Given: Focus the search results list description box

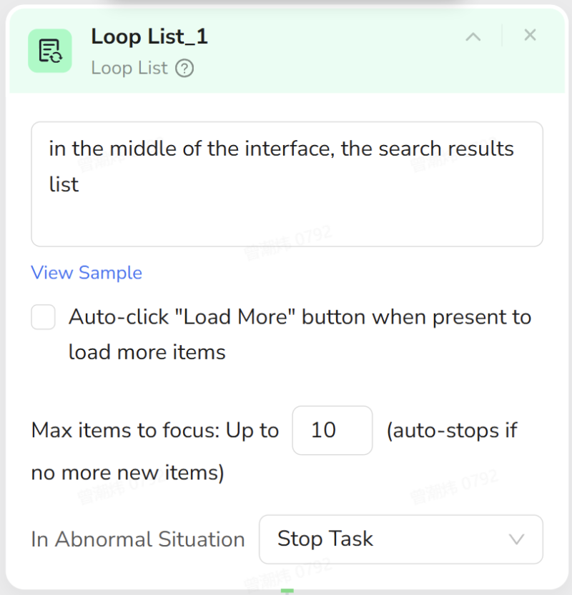Looking at the screenshot, I should (287, 184).
